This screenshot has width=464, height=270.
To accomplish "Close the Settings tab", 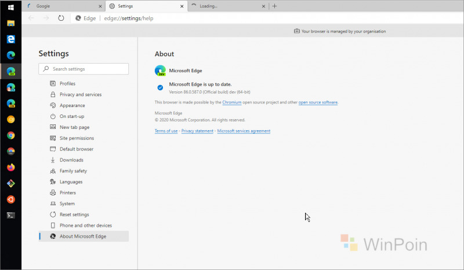I will 182,6.
